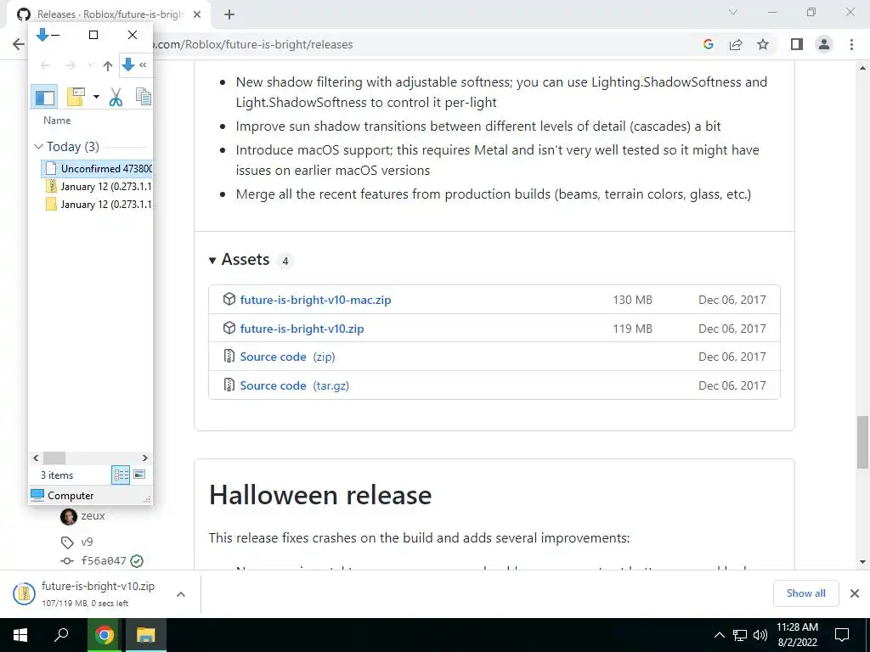Open download item options chevron
This screenshot has height=652, width=870.
[x=181, y=594]
